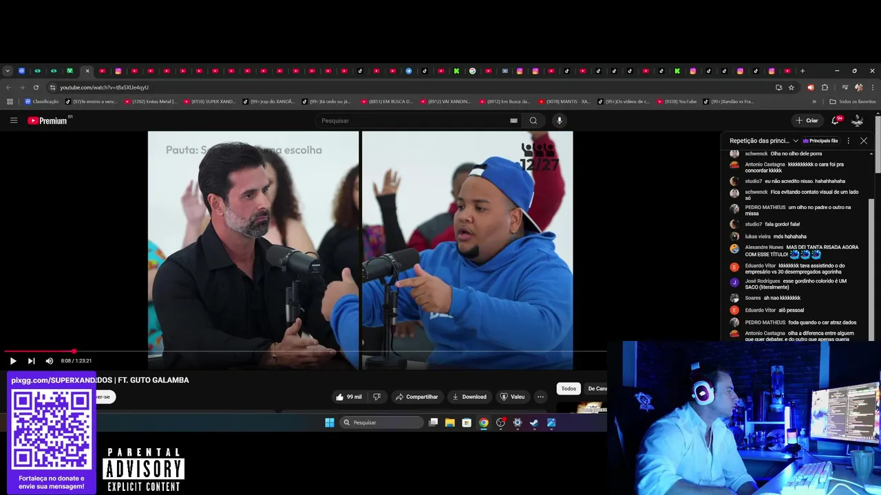Open Chrome from the taskbar
The width and height of the screenshot is (881, 495).
[x=484, y=423]
